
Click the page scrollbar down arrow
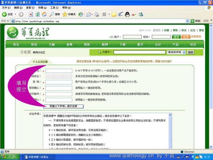coord(211,147)
